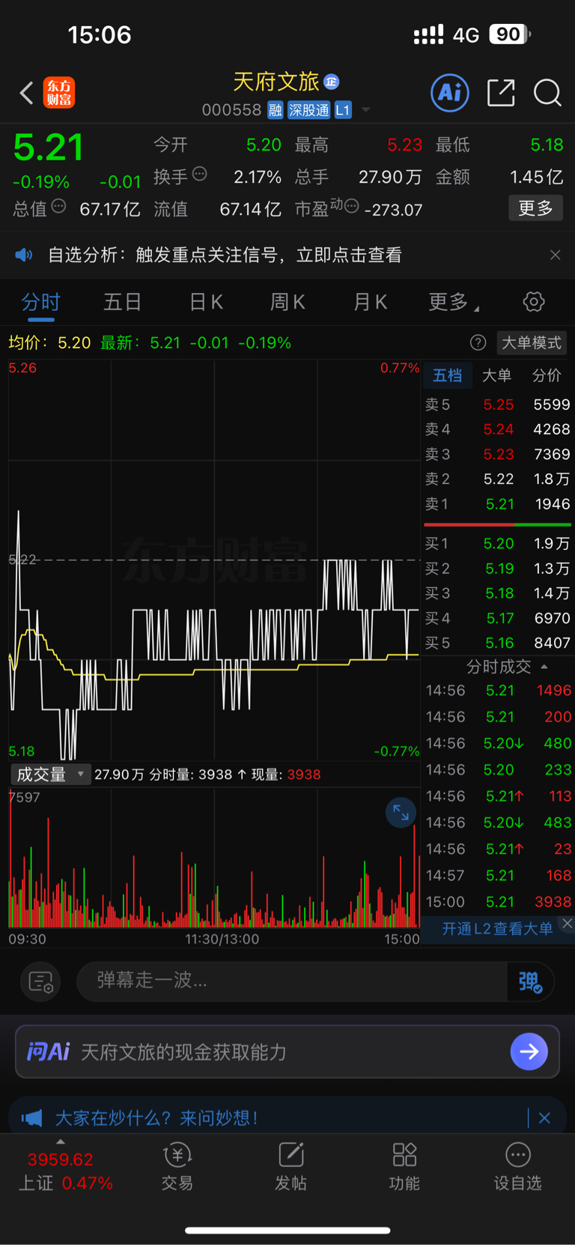Toggle the 弹 danmaku switch

(530, 981)
